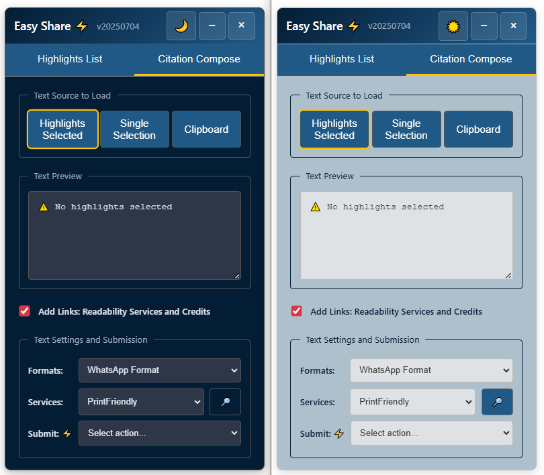Click version v20250704 text in dark panel
This screenshot has height=475, width=544.
pyautogui.click(x=118, y=27)
